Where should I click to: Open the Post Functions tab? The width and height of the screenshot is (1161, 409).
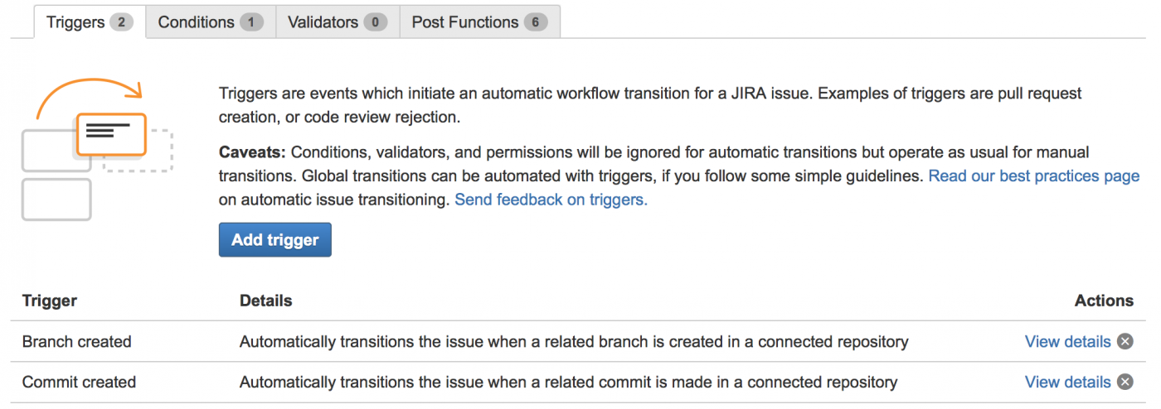point(465,22)
